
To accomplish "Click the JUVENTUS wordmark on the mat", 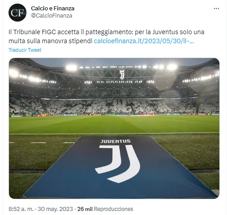I will click(x=116, y=141).
